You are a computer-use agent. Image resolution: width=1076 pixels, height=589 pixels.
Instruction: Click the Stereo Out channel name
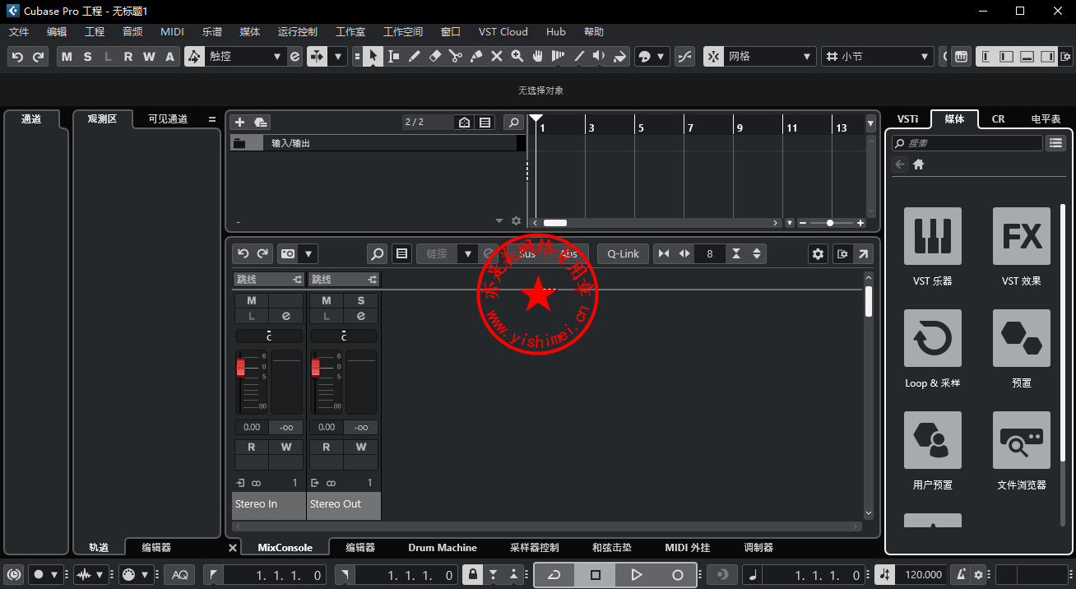coord(344,505)
